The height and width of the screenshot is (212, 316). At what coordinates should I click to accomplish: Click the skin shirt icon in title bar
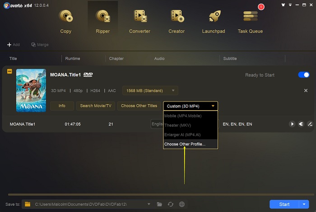[283, 5]
